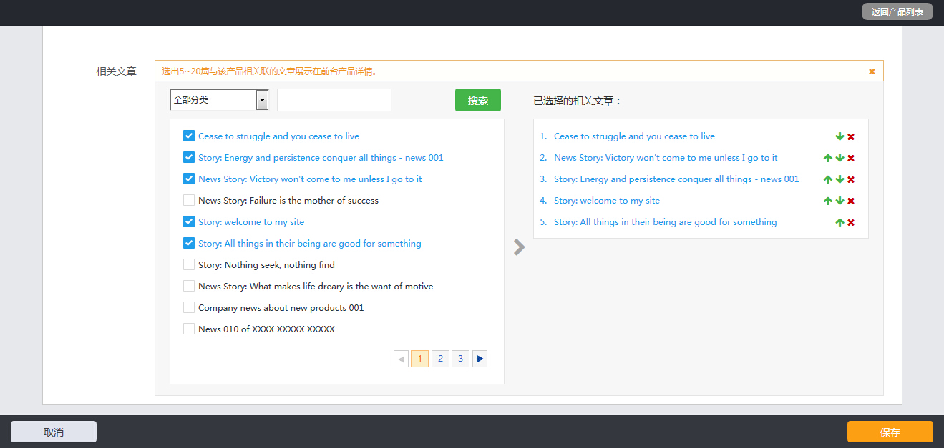Go to page 2 of article list
Screen dimensions: 944x448
pyautogui.click(x=440, y=359)
